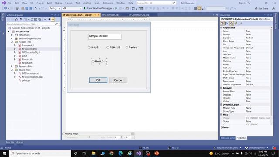
Task: Collapse the Appearance section in Properties
Action: tap(221, 28)
